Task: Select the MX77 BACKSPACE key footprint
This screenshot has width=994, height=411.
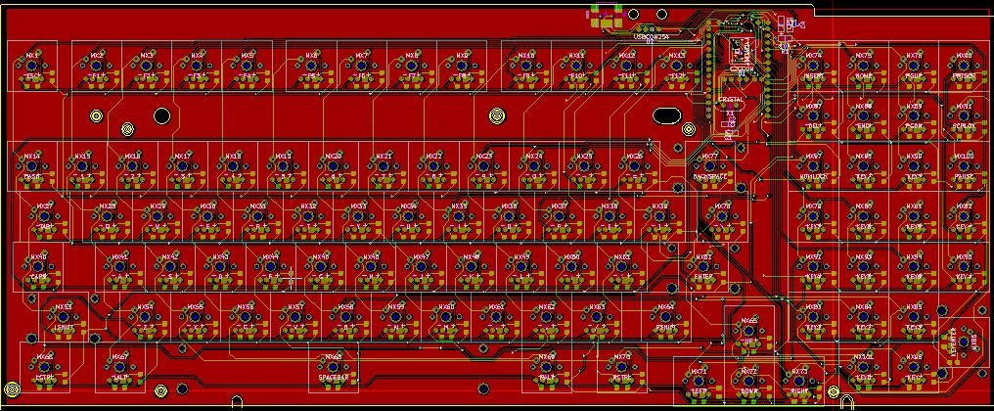Action: pyautogui.click(x=710, y=166)
